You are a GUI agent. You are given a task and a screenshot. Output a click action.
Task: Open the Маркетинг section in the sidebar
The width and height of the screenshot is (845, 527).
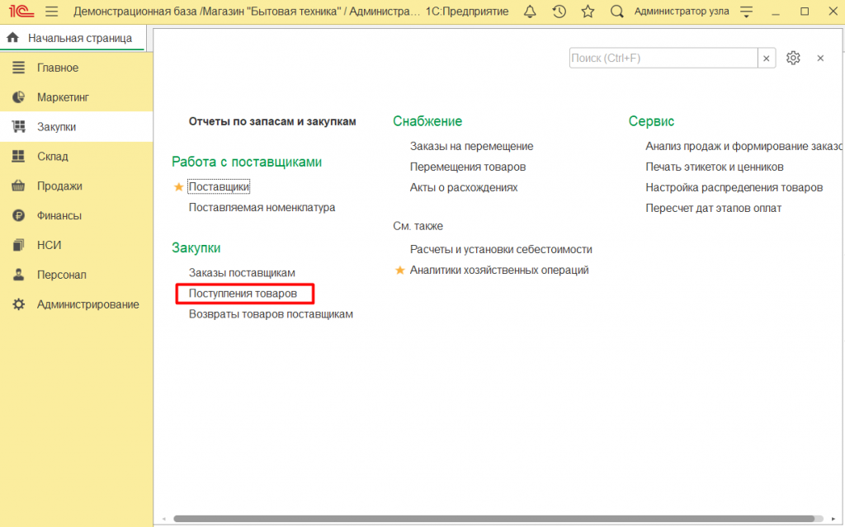point(62,96)
